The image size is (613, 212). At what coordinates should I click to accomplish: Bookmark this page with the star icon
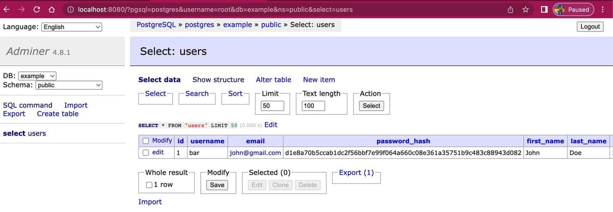(x=525, y=10)
